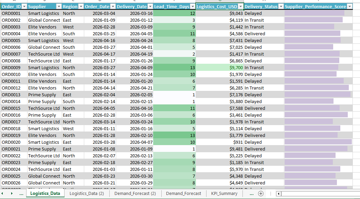Click Delayed status in ORD0020 row
The width and height of the screenshot is (360, 199).
coord(264,142)
